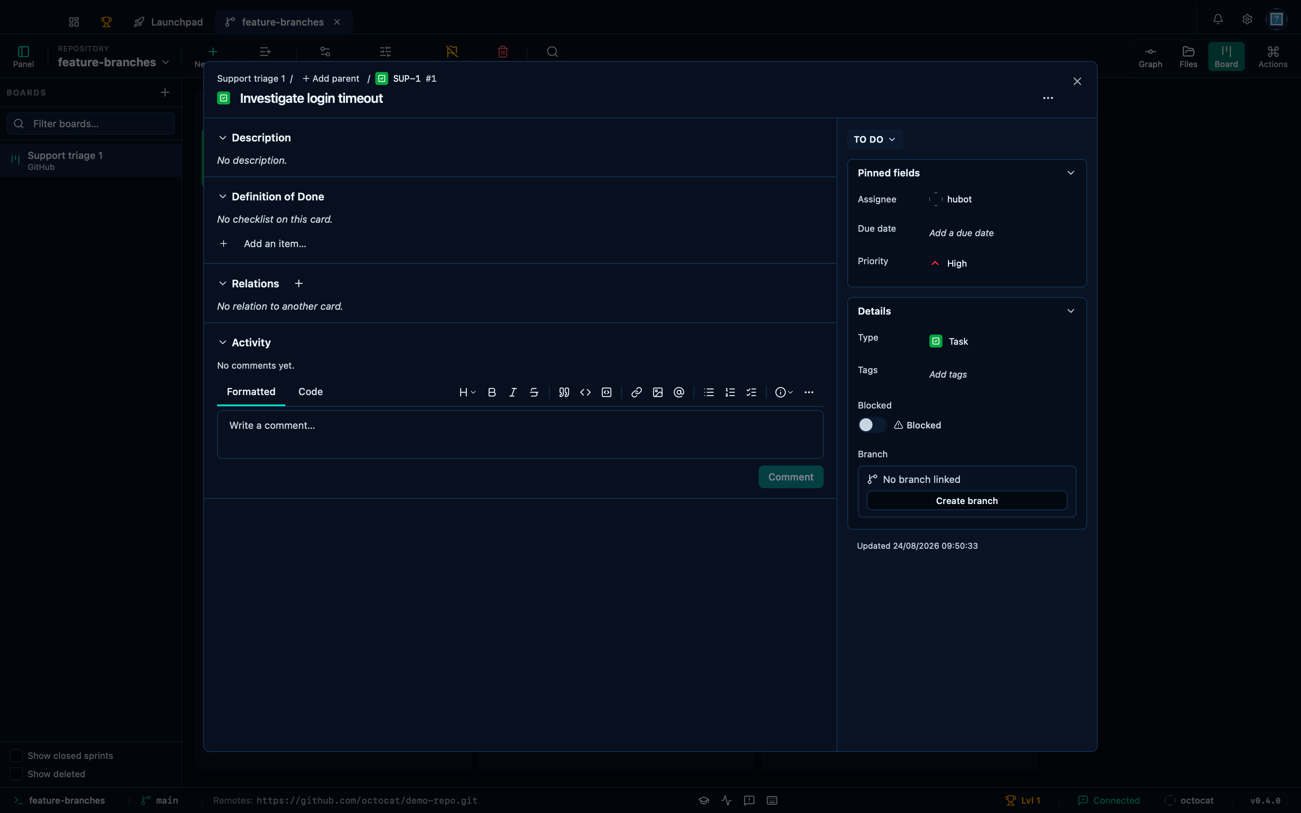Viewport: 1301px width, 813px height.
Task: Open the Actions view
Action: [1273, 57]
